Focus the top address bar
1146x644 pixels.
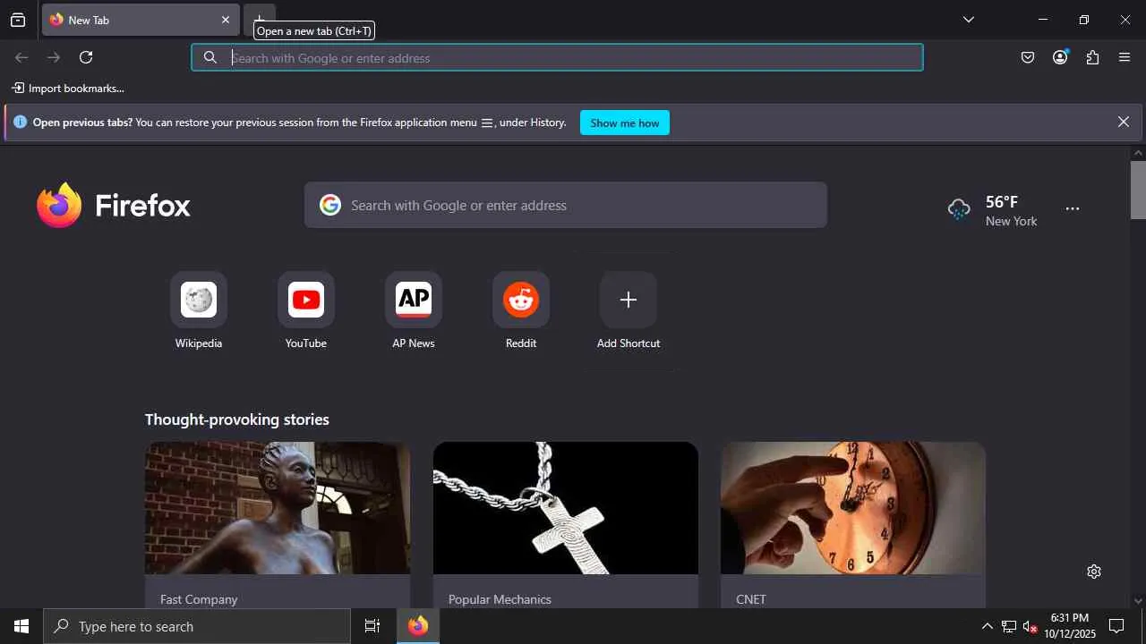[557, 57]
